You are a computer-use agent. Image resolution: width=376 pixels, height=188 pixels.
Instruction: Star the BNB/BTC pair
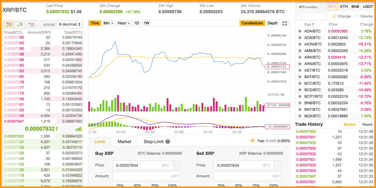click(300, 103)
